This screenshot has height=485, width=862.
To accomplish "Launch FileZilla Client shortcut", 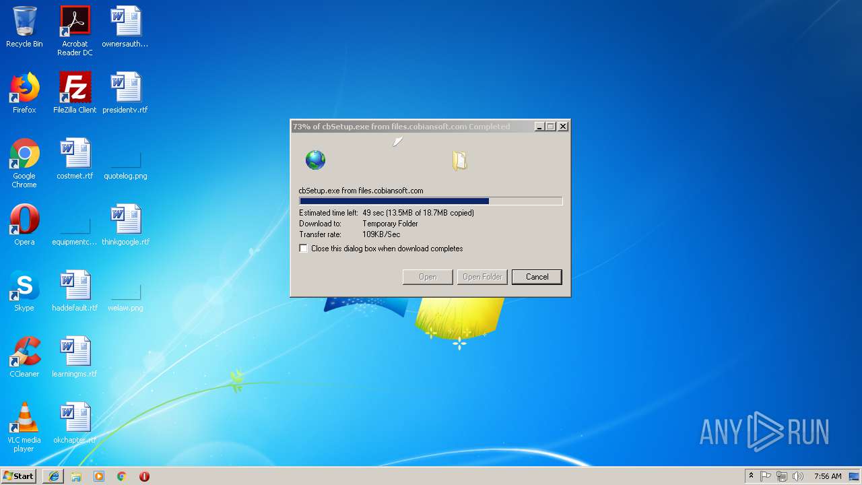I will click(x=75, y=93).
